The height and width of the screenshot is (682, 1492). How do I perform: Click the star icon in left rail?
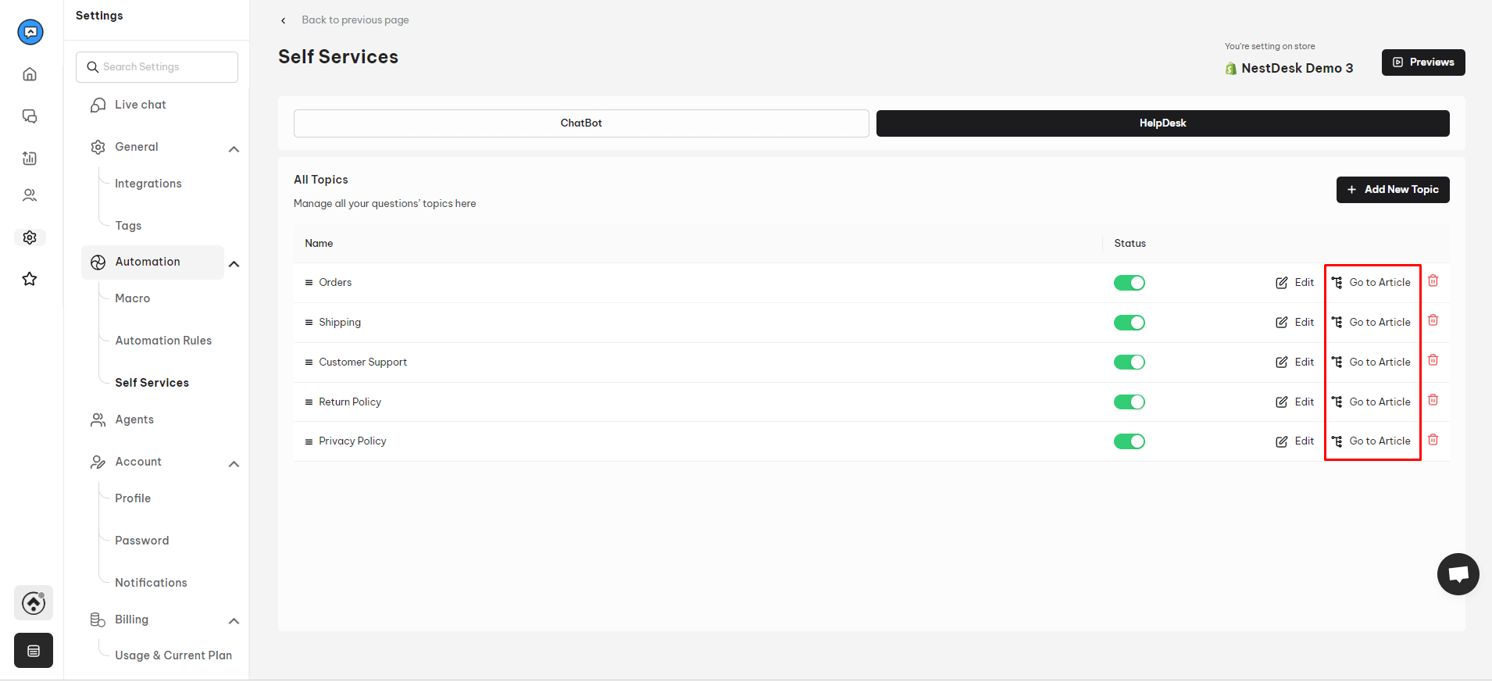30,279
